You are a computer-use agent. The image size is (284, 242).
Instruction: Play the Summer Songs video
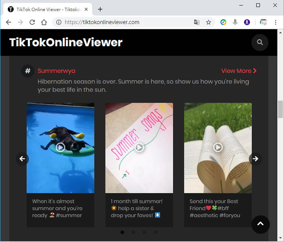(139, 147)
